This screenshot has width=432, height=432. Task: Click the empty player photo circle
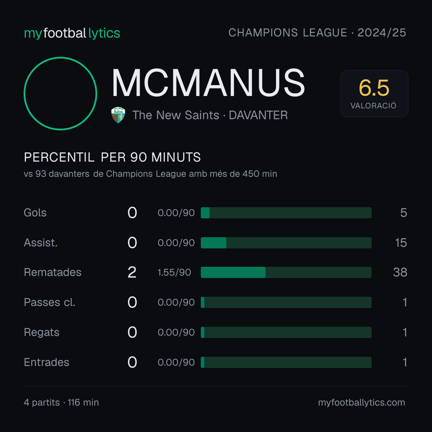(x=60, y=94)
